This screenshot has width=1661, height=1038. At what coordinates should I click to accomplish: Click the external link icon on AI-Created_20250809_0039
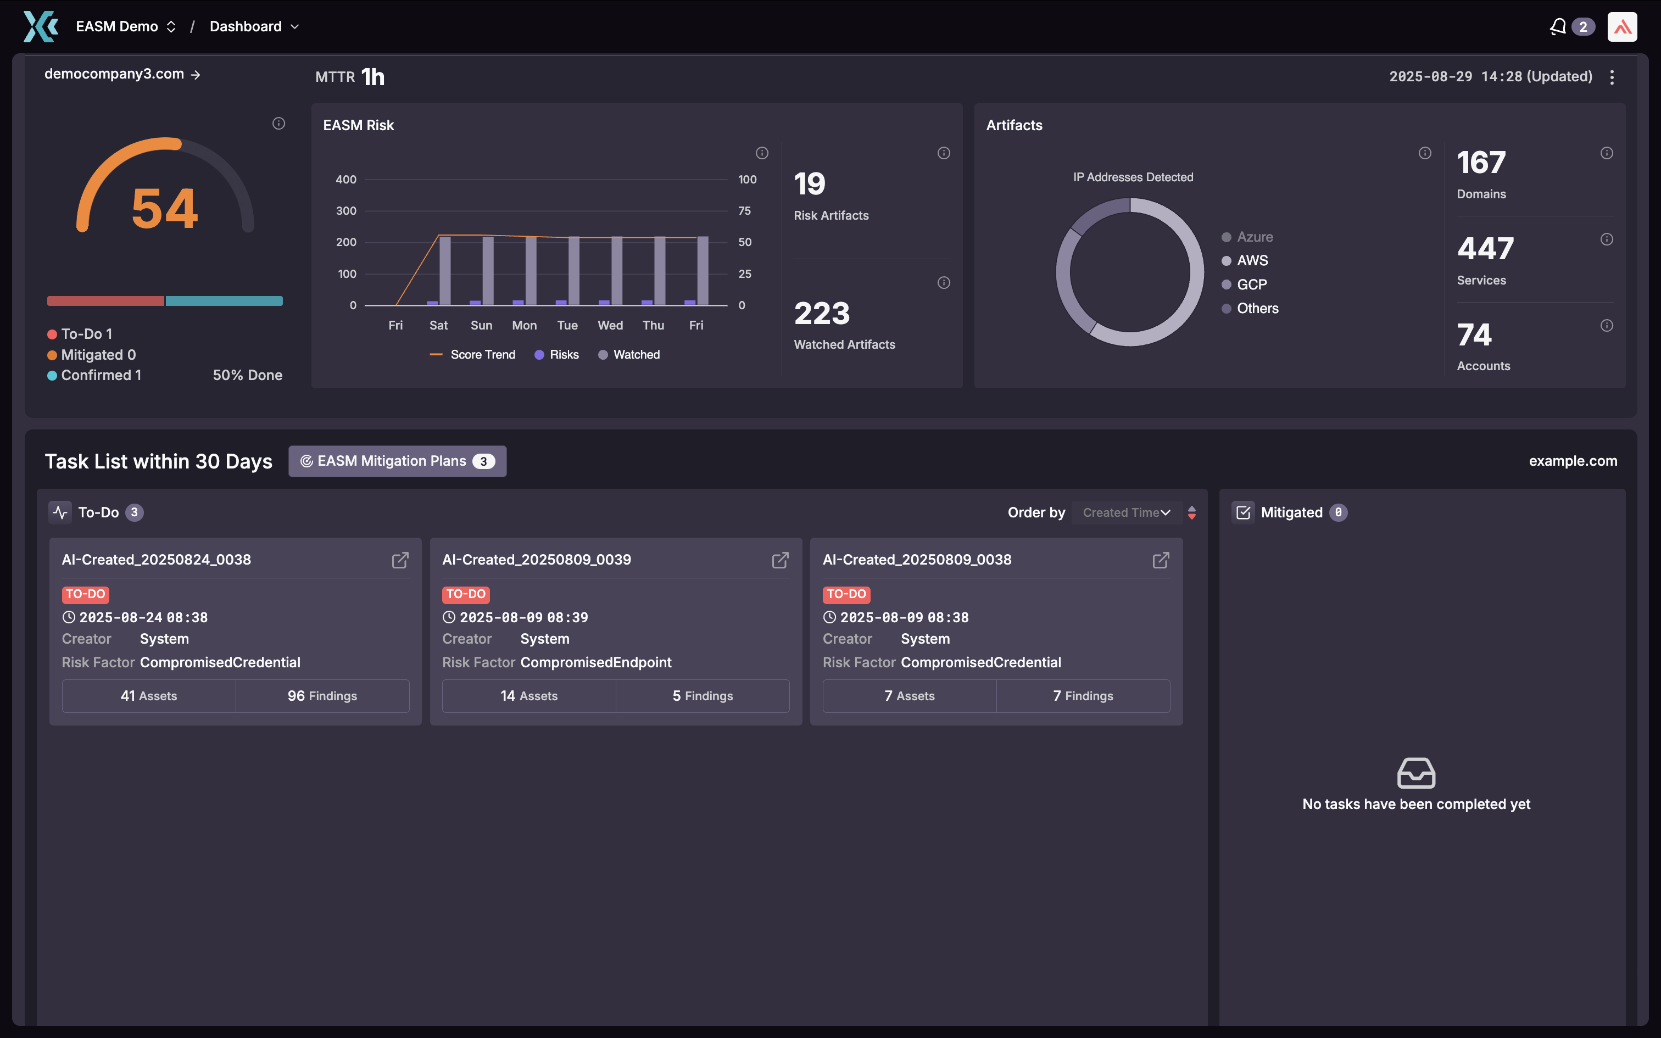coord(781,560)
